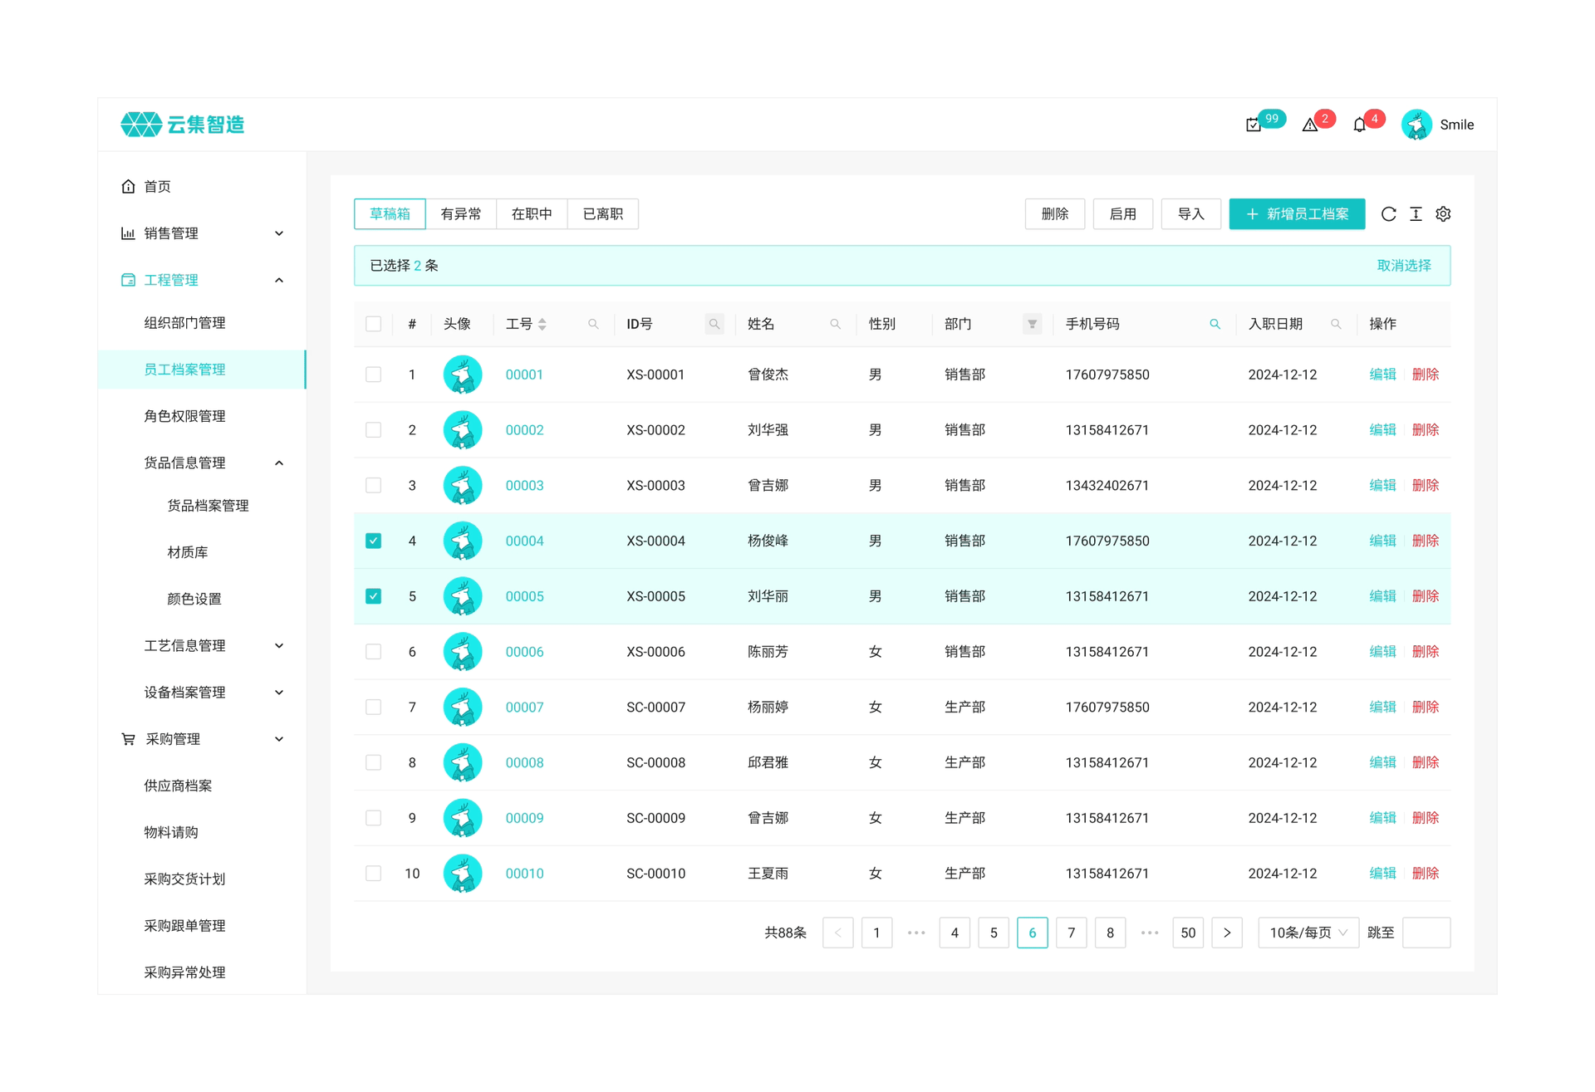Open the 10条/每页 page size dropdown
The width and height of the screenshot is (1595, 1092).
[x=1308, y=933]
